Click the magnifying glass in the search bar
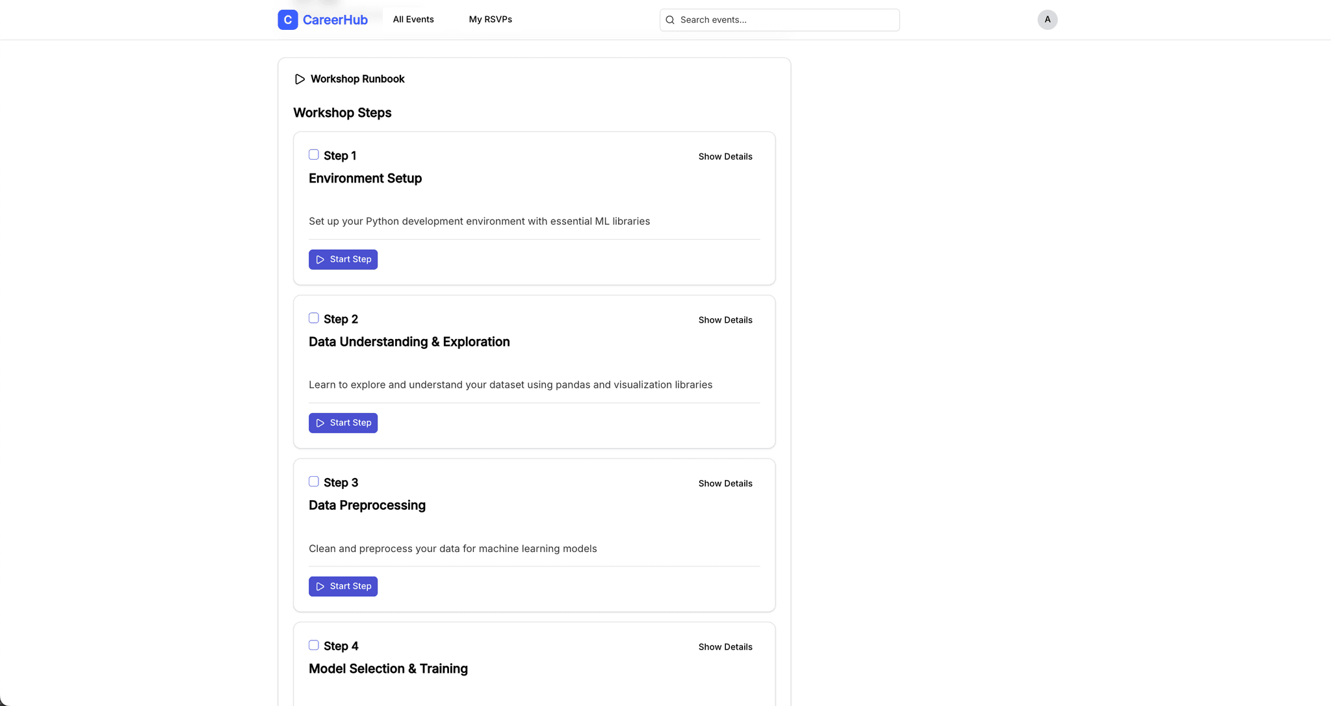Image resolution: width=1331 pixels, height=706 pixels. pos(669,19)
